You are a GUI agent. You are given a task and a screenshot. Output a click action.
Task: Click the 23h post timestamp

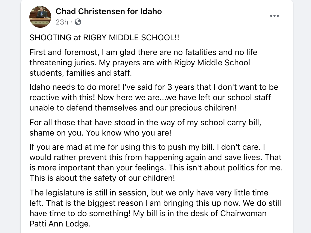coord(62,22)
